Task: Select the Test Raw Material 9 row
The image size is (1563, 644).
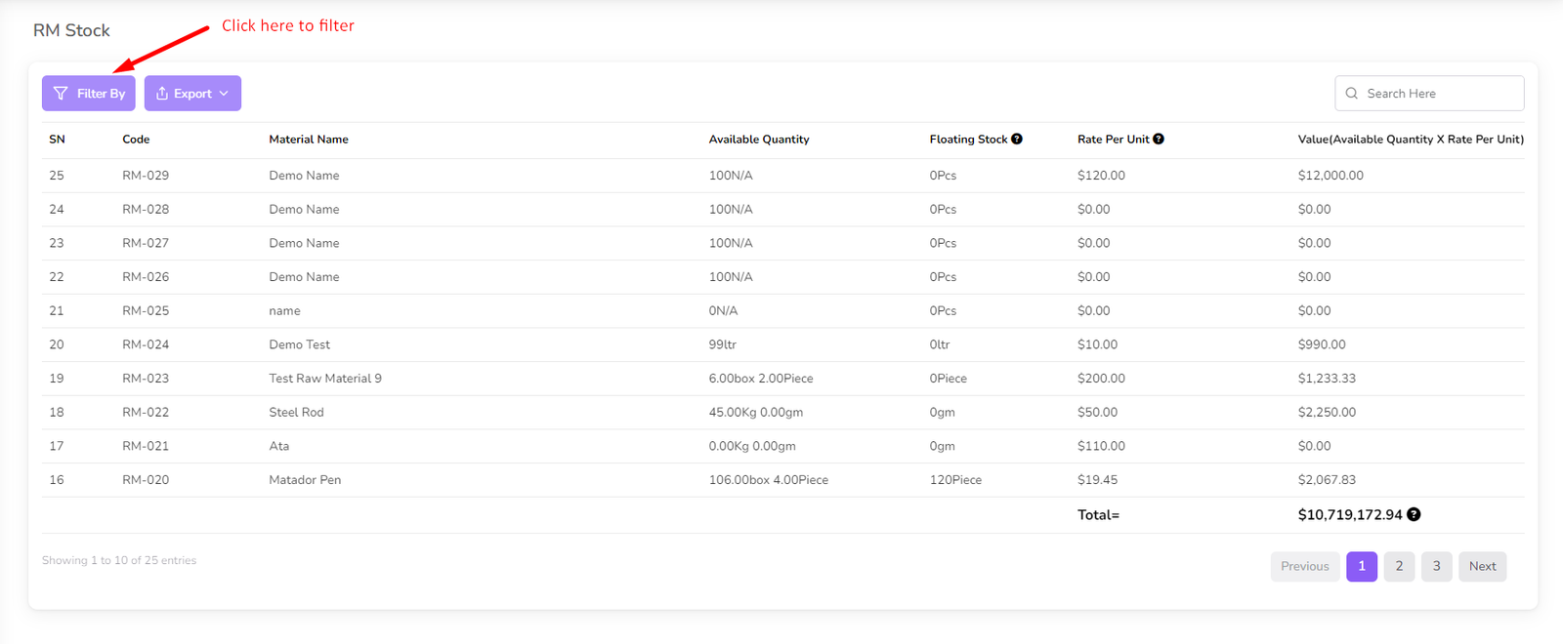Action: [325, 379]
